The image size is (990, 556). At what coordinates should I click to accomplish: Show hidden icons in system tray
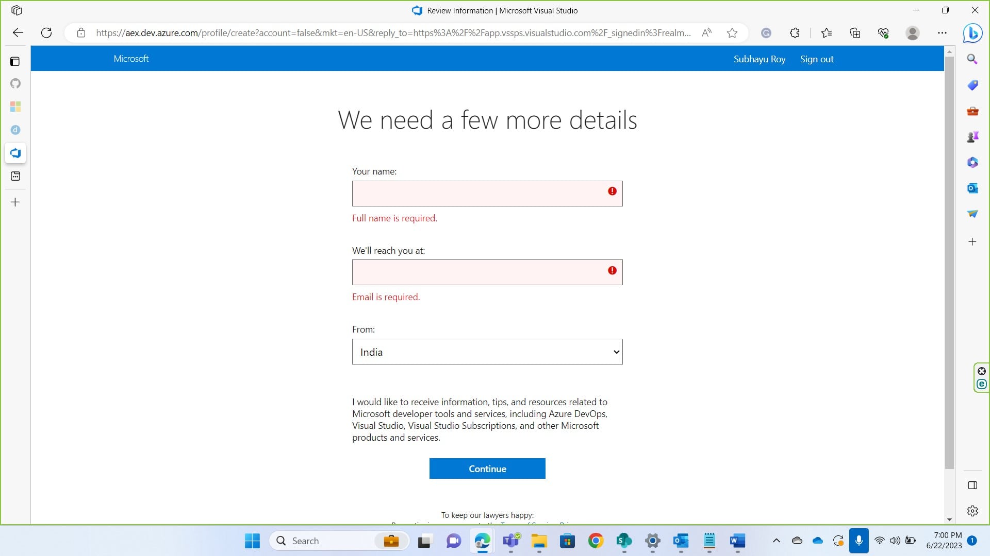coord(776,541)
